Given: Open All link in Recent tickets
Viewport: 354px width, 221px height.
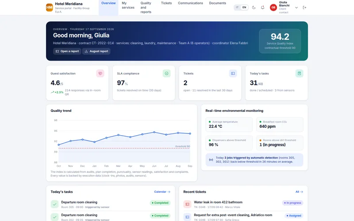Looking at the screenshot, I should pos(299,192).
